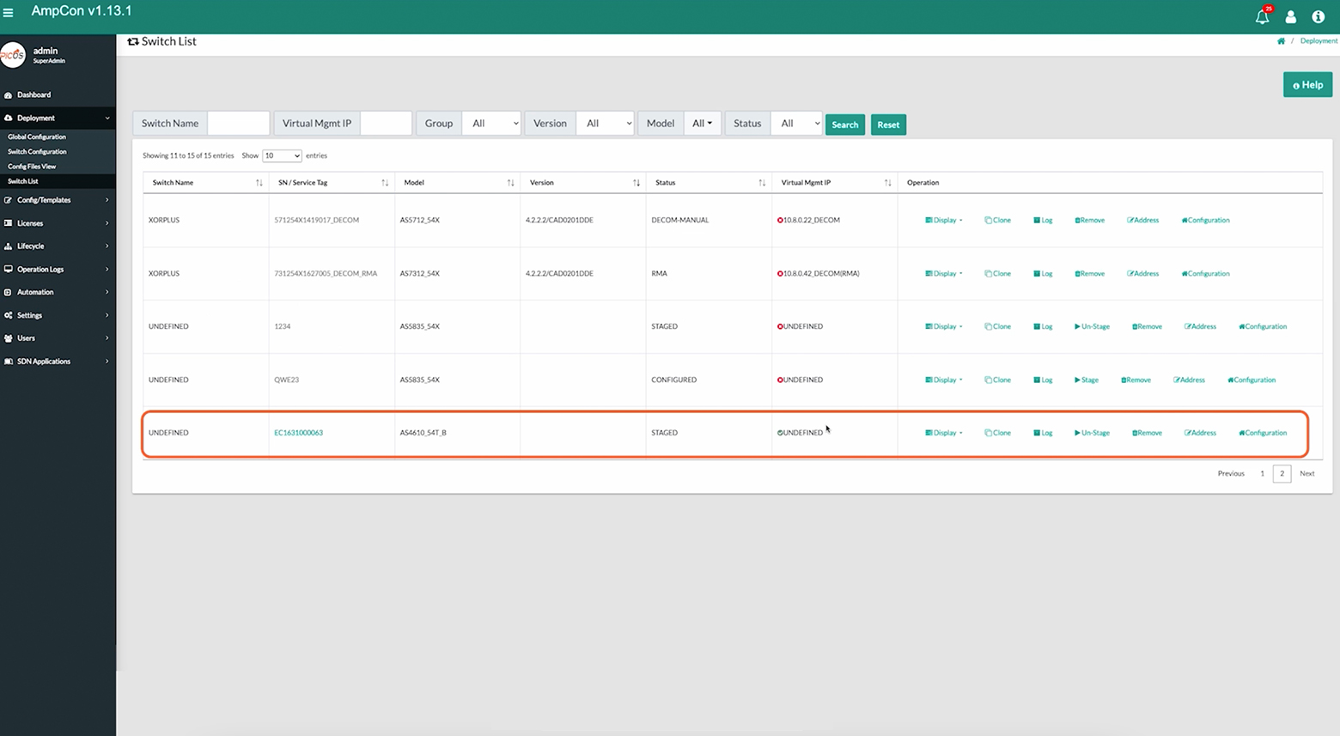Open the Dashboard from the sidebar
The height and width of the screenshot is (736, 1340).
[34, 94]
